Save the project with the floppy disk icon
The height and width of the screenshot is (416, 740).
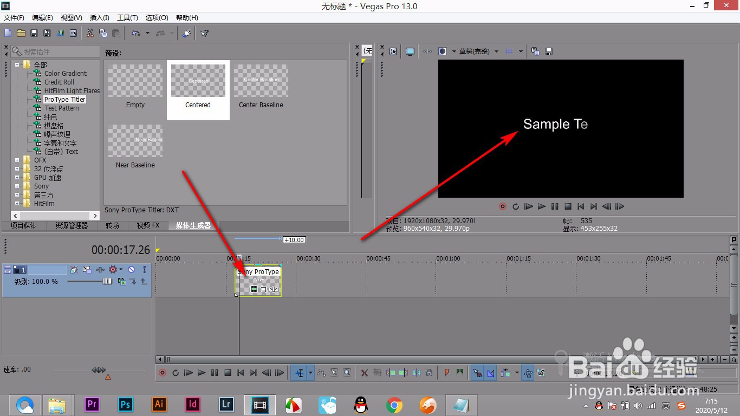(x=34, y=33)
